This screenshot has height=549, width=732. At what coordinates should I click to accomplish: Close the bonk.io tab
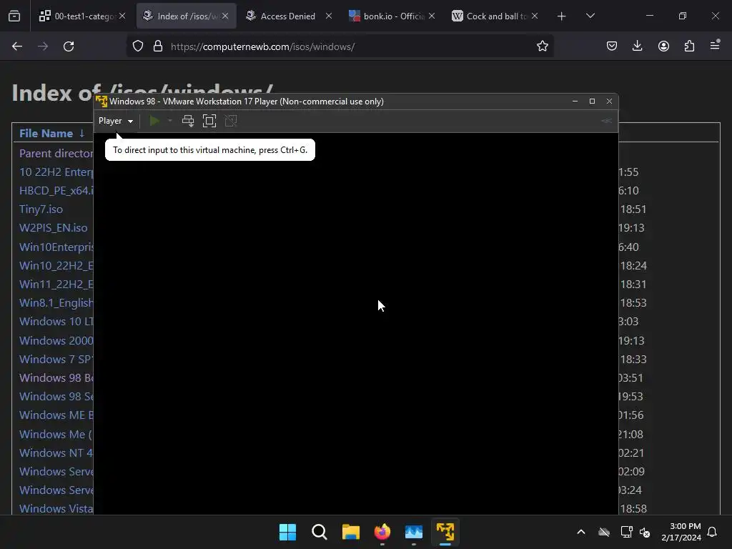pyautogui.click(x=432, y=16)
